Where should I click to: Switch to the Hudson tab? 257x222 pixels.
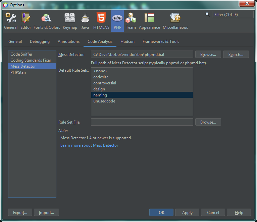tap(127, 42)
